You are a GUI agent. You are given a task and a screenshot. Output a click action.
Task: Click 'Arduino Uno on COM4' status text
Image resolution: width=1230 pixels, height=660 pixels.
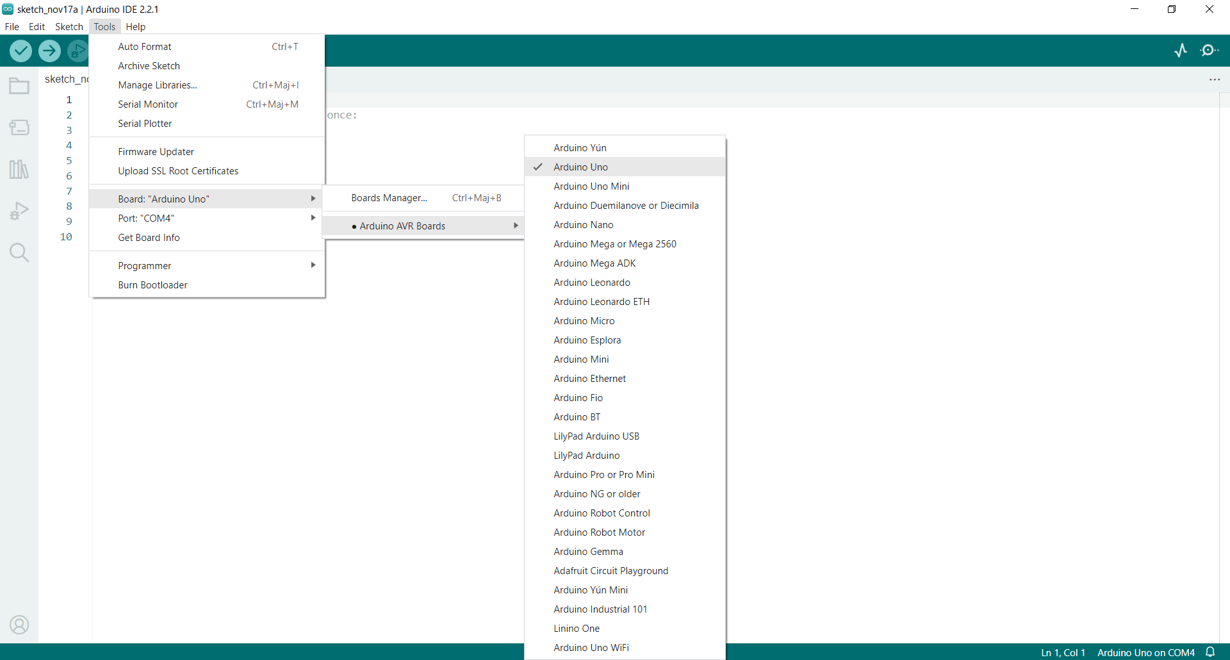click(x=1145, y=652)
